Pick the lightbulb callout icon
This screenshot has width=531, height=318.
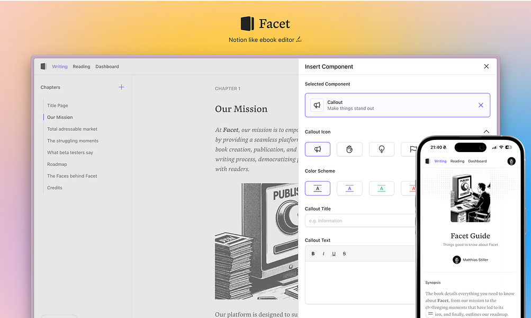coord(381,149)
